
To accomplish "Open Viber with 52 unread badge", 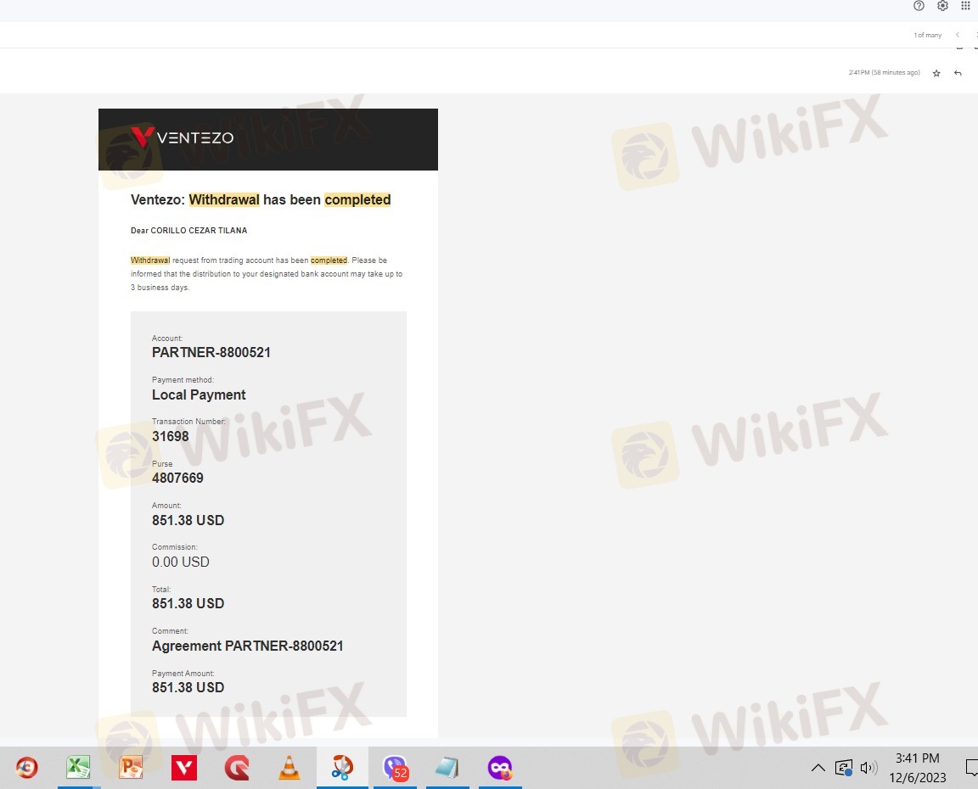I will [x=395, y=768].
